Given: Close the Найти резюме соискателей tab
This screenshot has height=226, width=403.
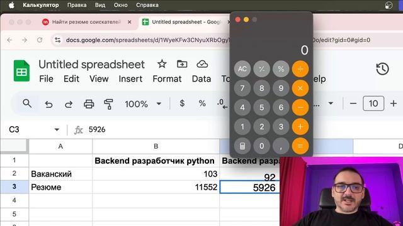Looking at the screenshot, I should pos(130,22).
